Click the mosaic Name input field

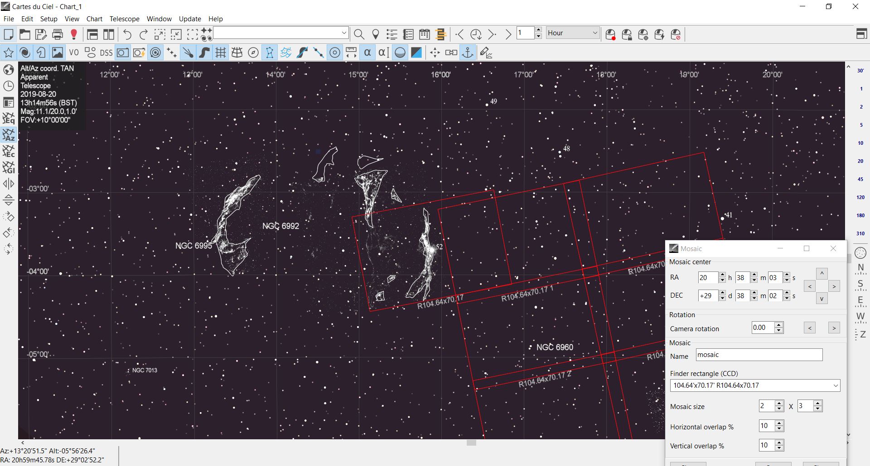[759, 355]
